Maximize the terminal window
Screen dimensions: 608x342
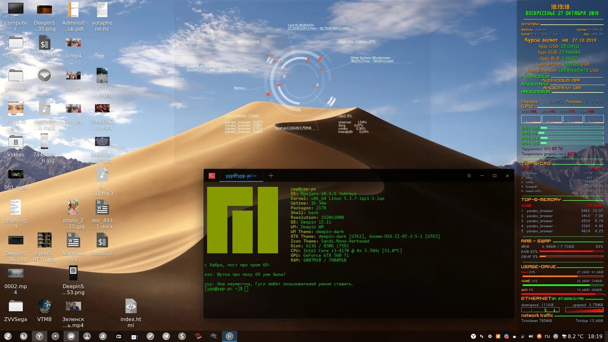pos(495,176)
